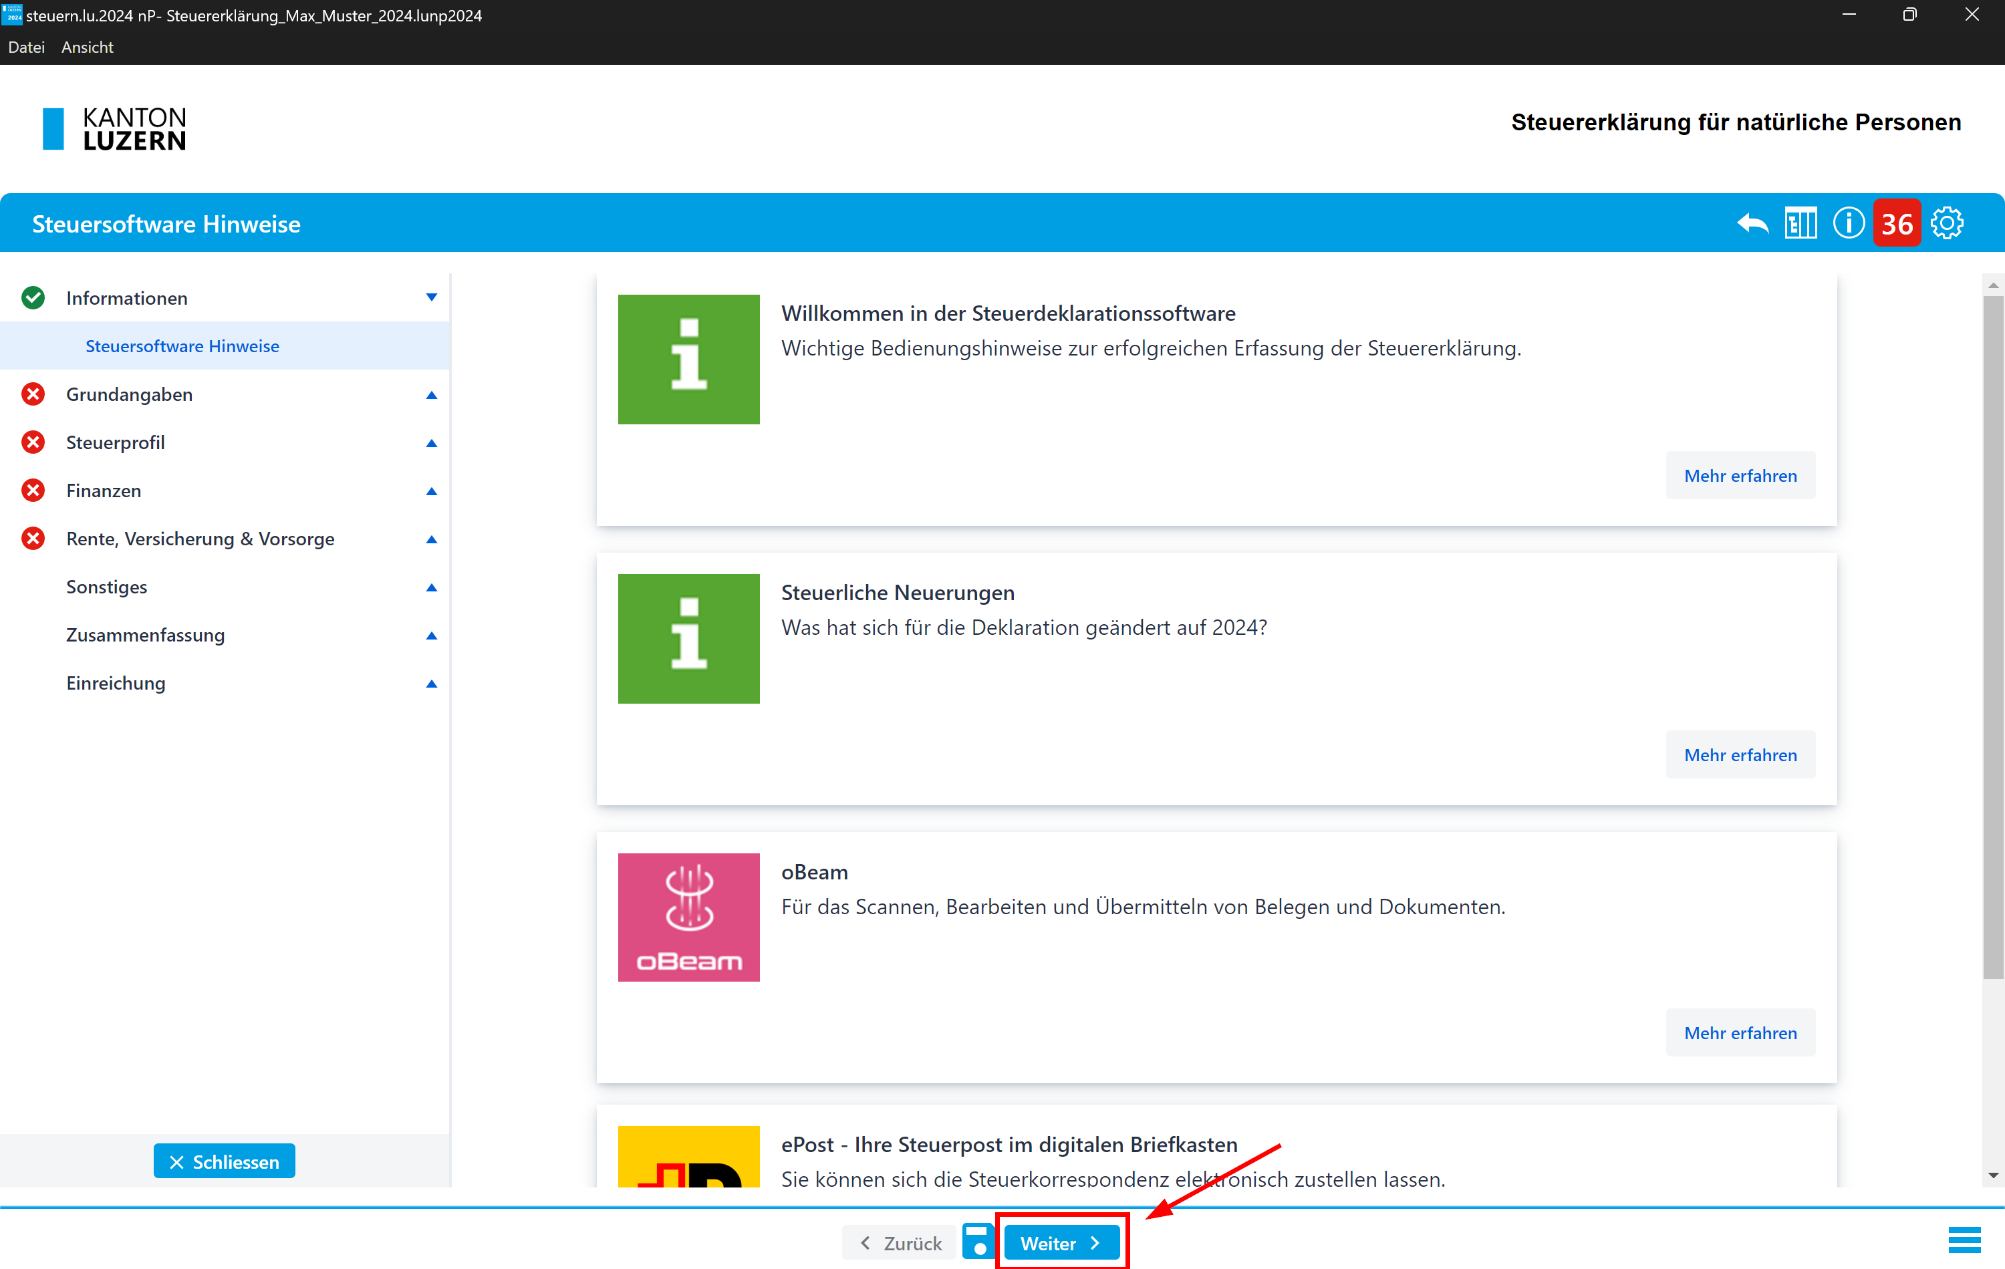Click the green info thumbnail for Willkommen
This screenshot has height=1269, width=2005.
688,360
